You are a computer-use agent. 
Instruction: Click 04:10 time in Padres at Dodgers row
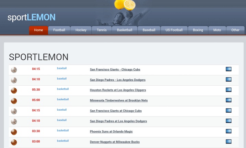click(36, 121)
